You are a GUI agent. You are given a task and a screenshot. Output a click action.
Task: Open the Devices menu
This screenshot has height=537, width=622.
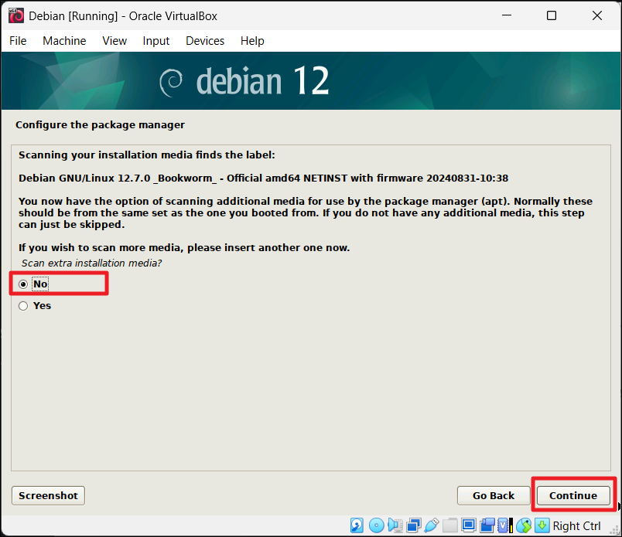coord(204,41)
